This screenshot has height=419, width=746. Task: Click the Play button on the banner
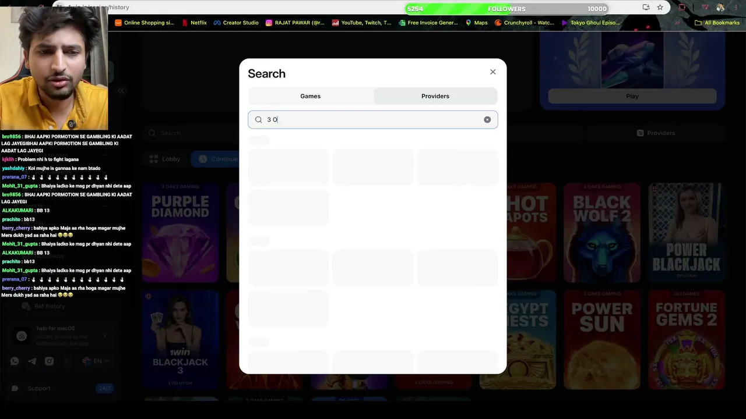pos(632,96)
